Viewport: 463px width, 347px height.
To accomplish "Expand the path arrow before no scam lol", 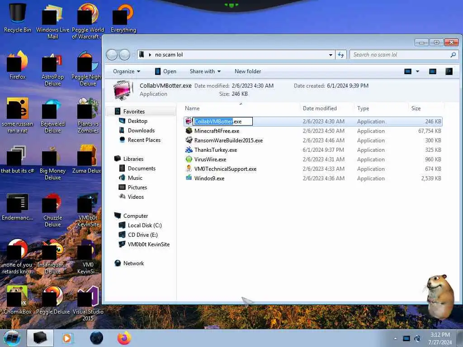I will [x=150, y=55].
